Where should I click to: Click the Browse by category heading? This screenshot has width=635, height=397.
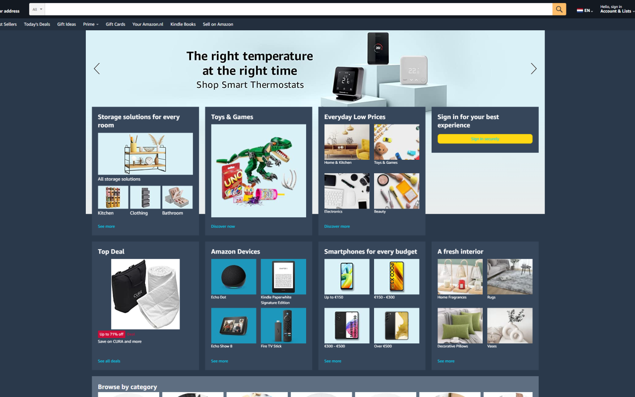[127, 387]
